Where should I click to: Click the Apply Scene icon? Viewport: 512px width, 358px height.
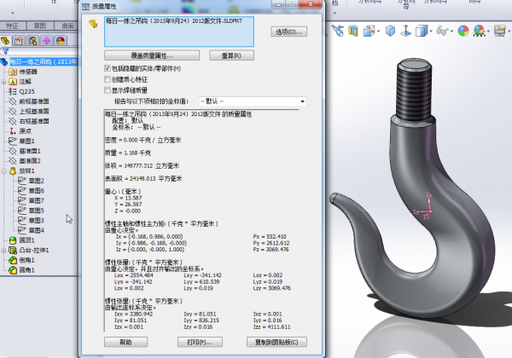tap(480, 31)
